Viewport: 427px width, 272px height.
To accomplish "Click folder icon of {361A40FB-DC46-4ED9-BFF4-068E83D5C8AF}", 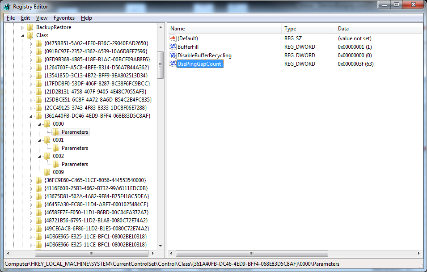I will point(38,116).
